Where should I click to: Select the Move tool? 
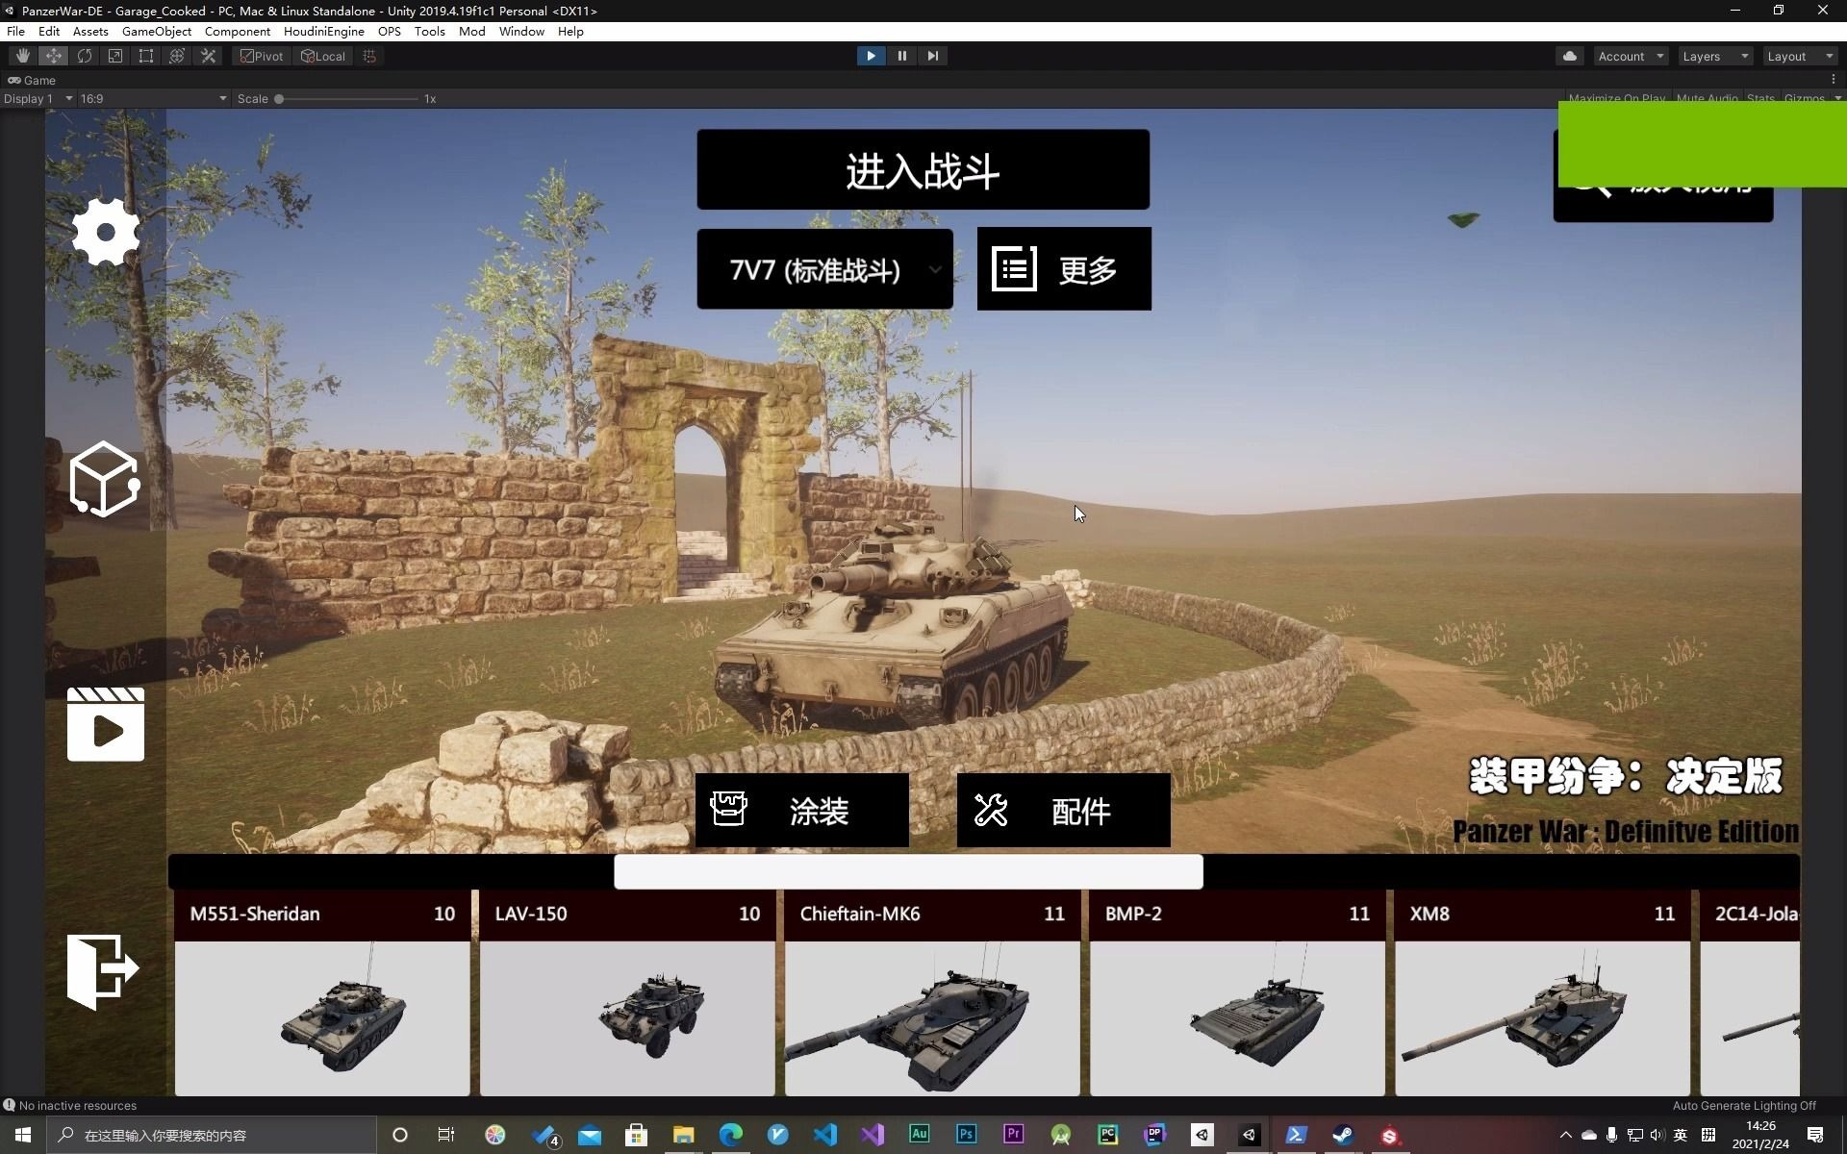[54, 56]
